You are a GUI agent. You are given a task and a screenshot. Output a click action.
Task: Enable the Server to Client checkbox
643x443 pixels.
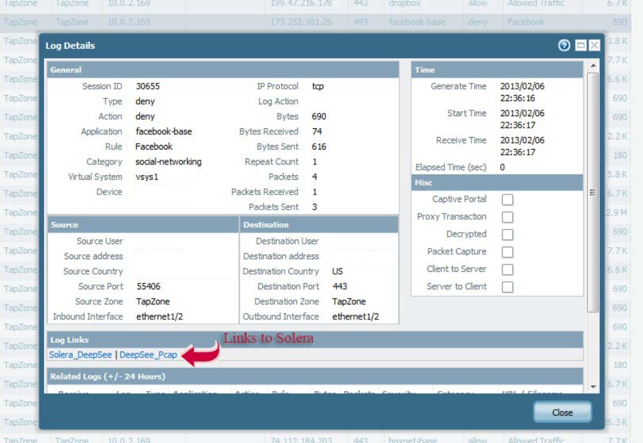tap(507, 287)
